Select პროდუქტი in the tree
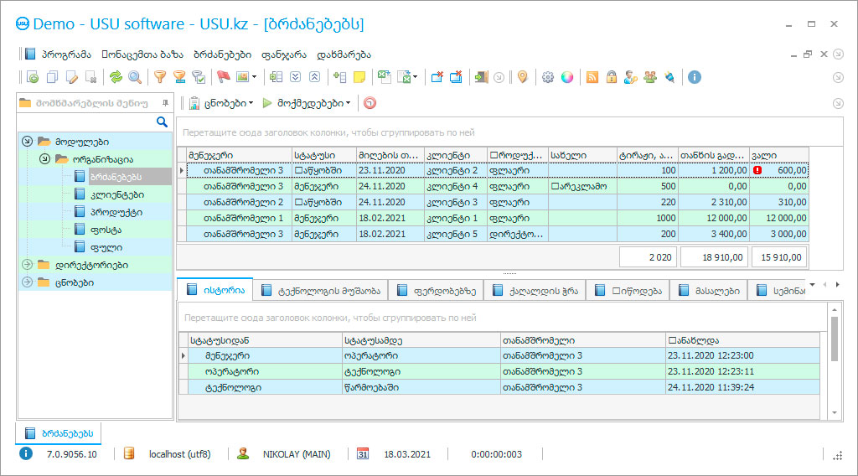The height and width of the screenshot is (476, 858). (116, 212)
